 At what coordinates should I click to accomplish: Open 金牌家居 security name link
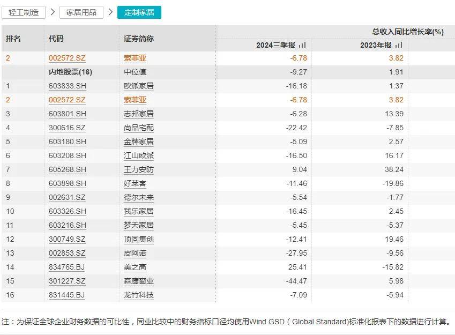(x=139, y=142)
